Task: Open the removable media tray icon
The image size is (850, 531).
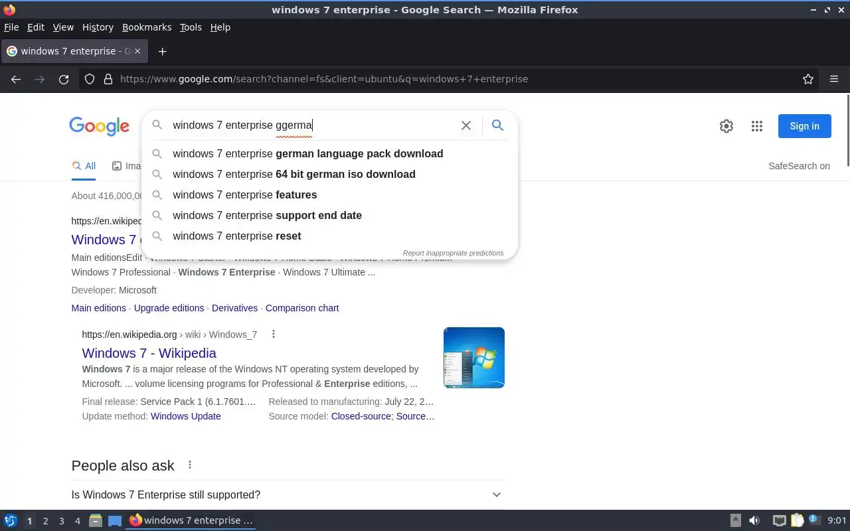Action: (x=735, y=520)
